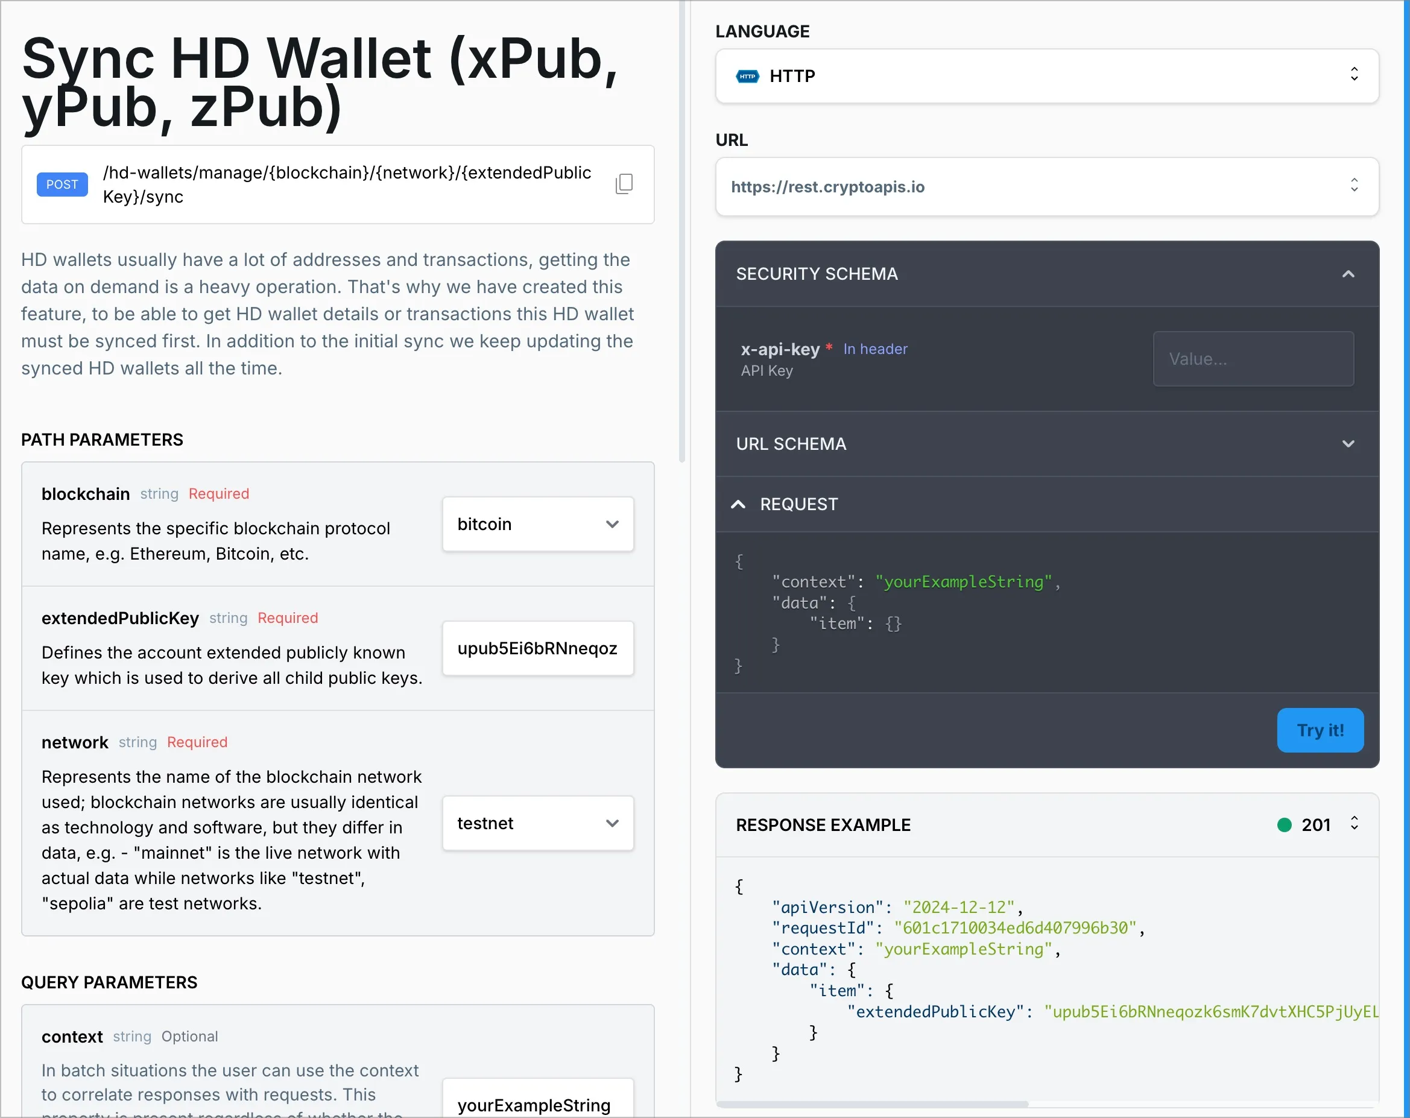Click the extendedPublicKey input field

pyautogui.click(x=537, y=648)
